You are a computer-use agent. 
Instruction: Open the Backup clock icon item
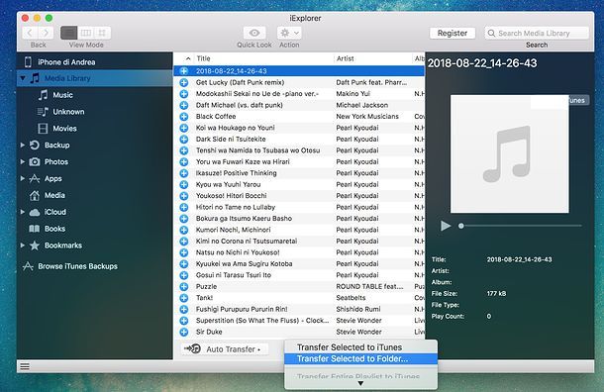[35, 146]
